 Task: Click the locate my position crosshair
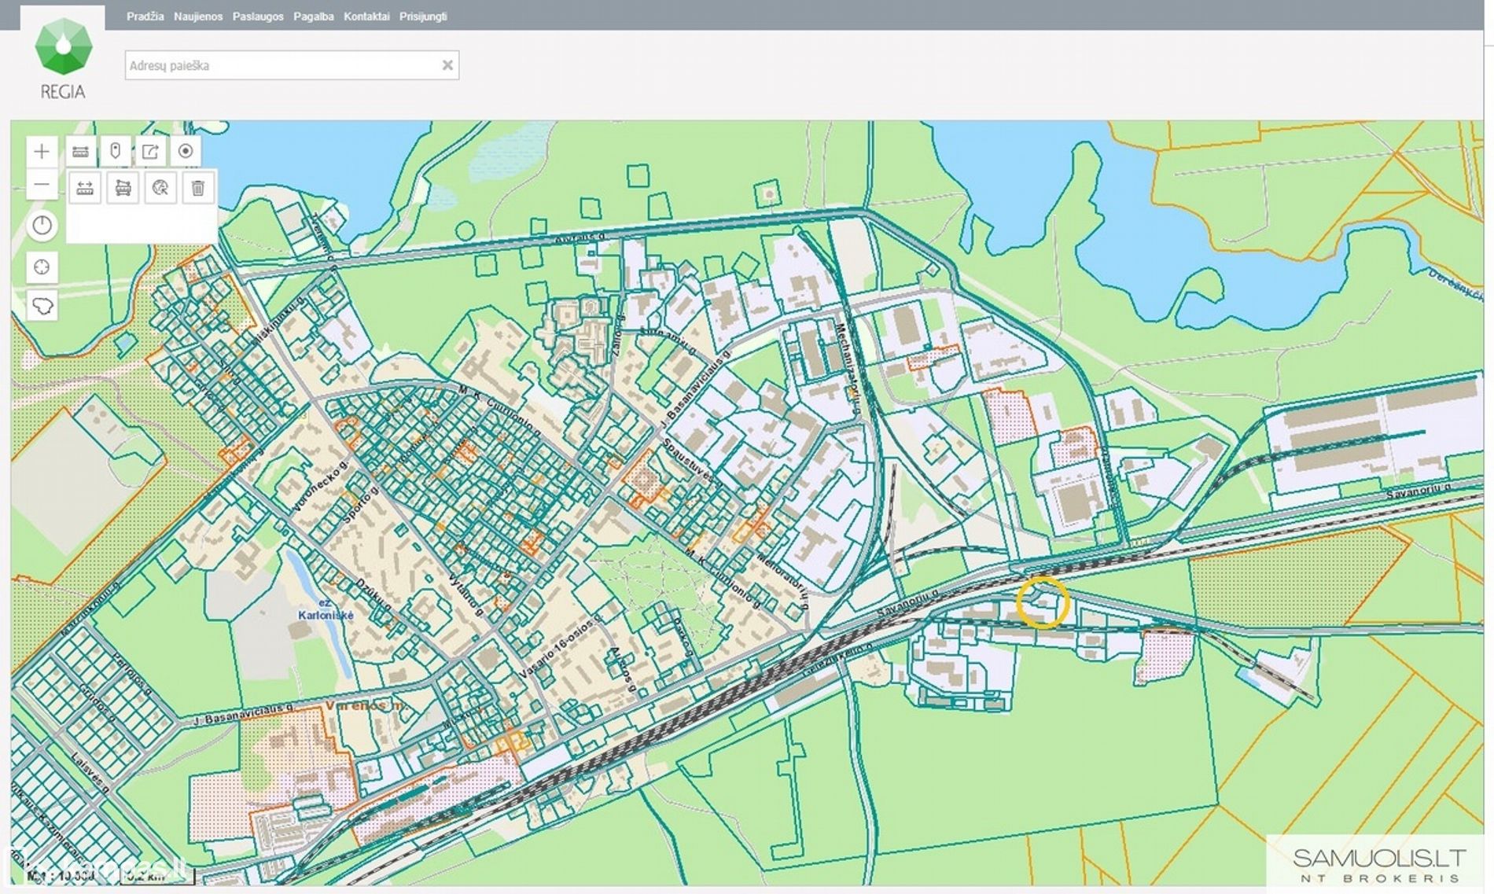(x=42, y=267)
